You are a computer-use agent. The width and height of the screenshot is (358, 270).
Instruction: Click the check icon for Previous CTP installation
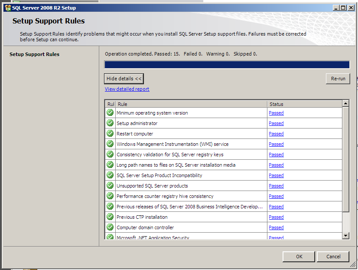[110, 217]
